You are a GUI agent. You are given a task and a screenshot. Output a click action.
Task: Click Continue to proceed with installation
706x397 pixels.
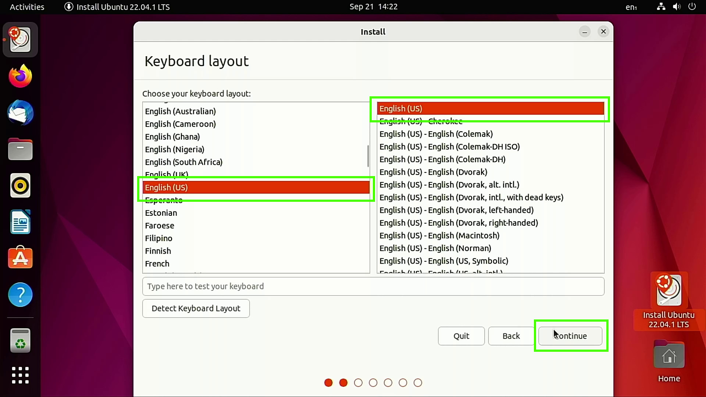point(570,336)
